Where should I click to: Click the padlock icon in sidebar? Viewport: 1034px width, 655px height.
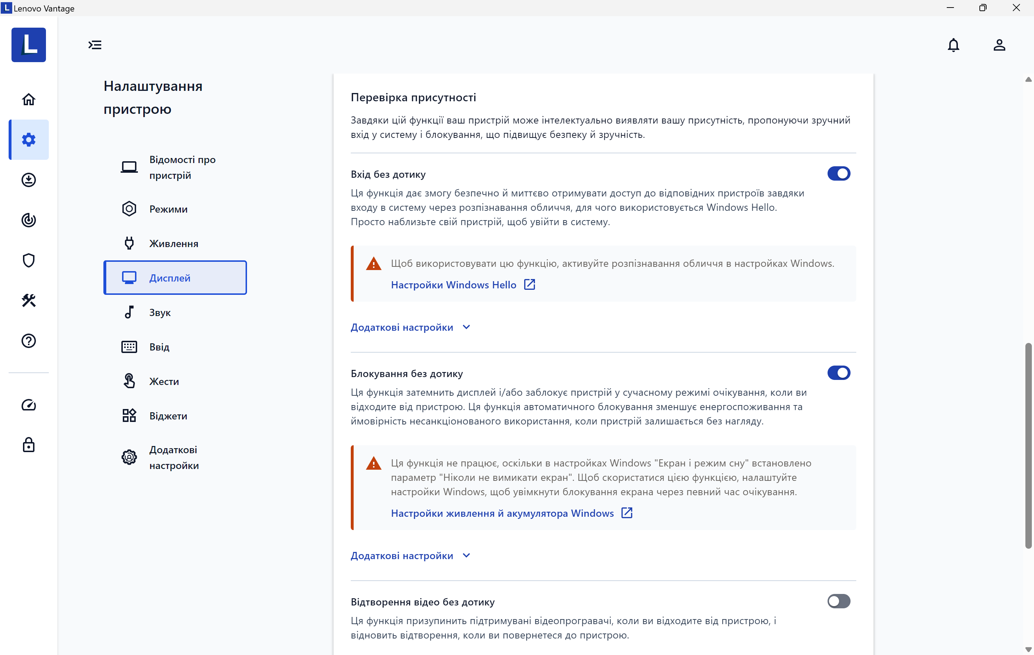pyautogui.click(x=28, y=445)
